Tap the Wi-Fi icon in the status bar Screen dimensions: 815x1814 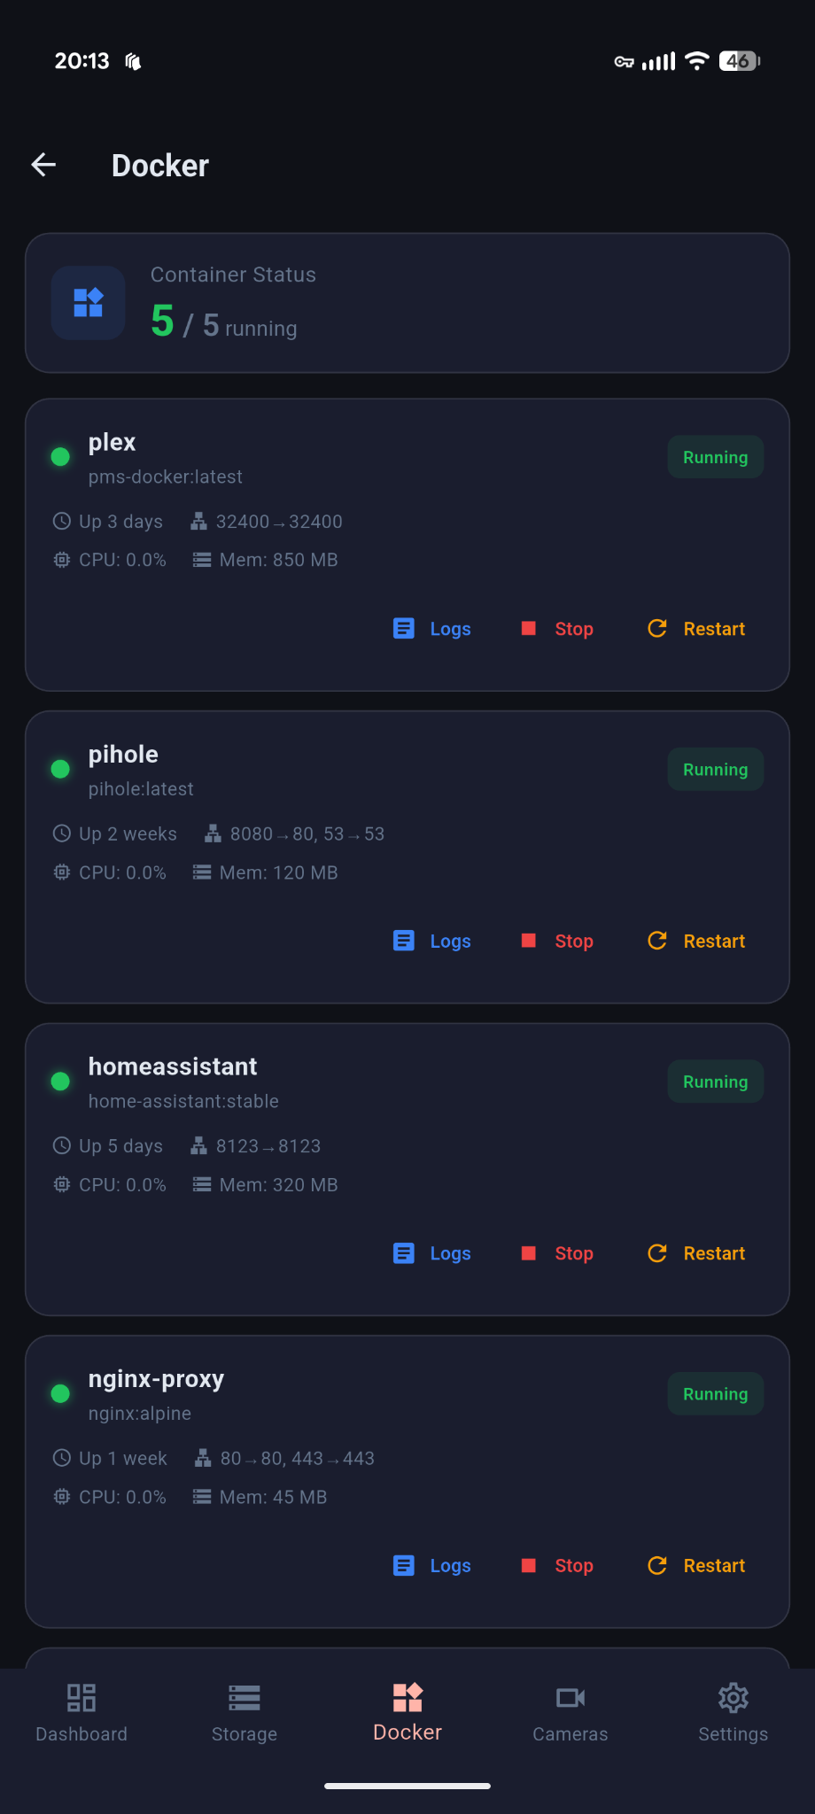pos(696,60)
